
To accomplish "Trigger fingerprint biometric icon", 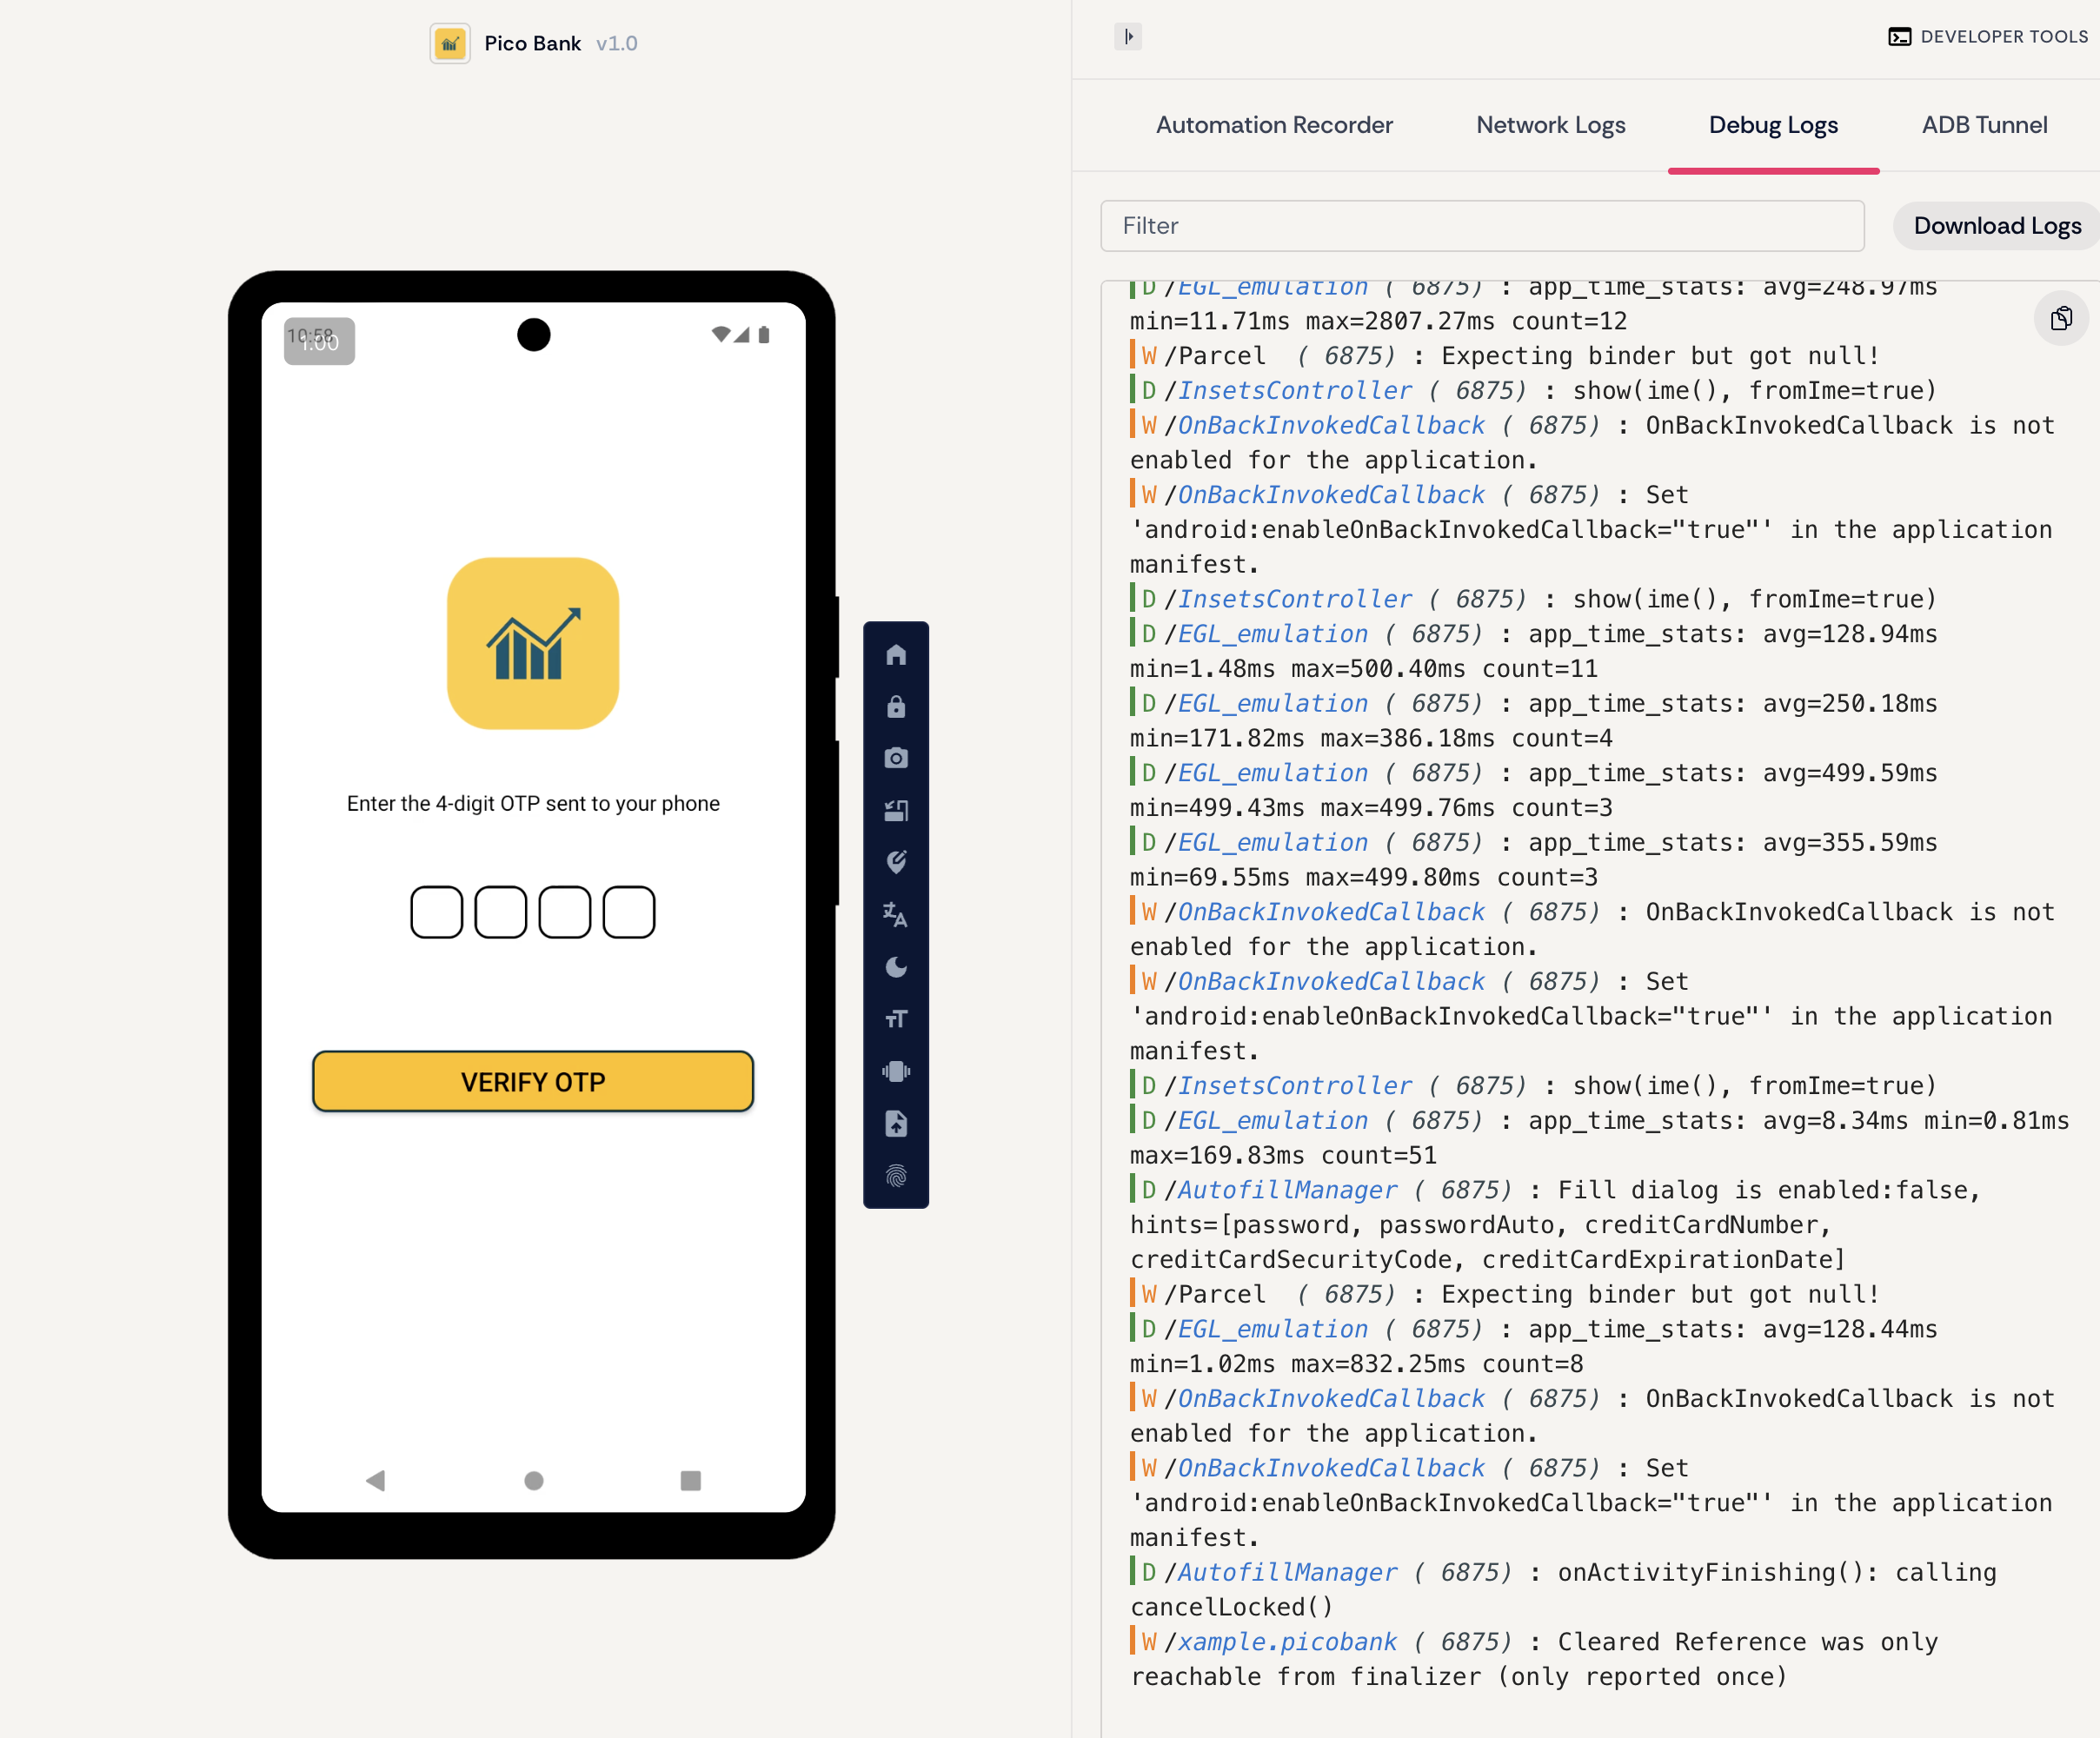I will click(x=896, y=1176).
